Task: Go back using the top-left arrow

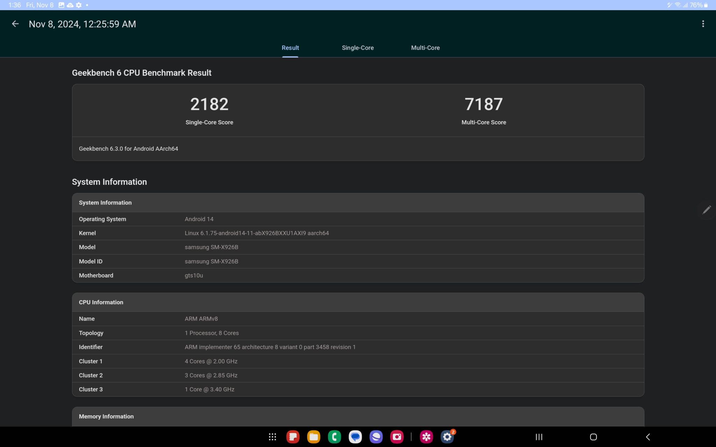Action: pyautogui.click(x=15, y=24)
